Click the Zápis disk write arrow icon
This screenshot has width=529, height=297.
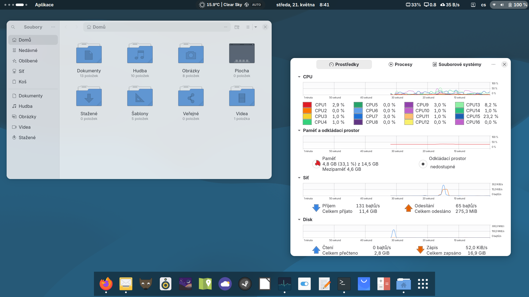coord(420,250)
